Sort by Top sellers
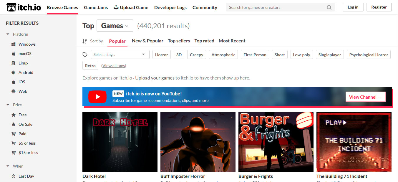 179,41
